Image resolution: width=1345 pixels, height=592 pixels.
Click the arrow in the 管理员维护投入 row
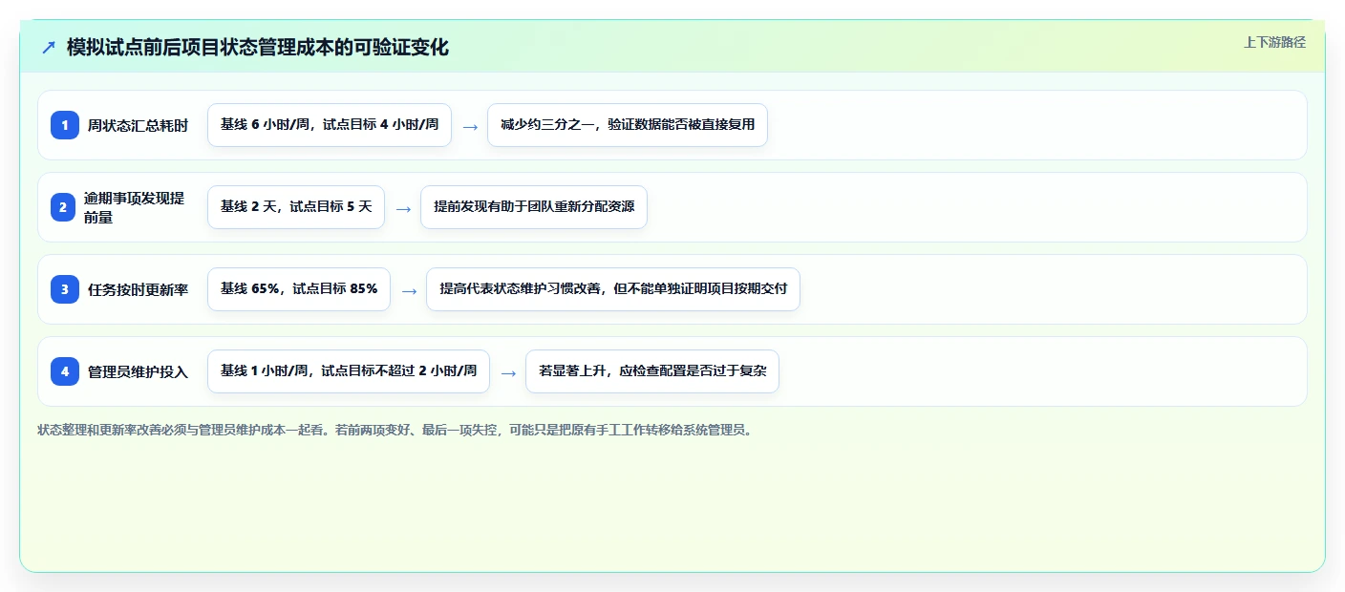click(507, 372)
